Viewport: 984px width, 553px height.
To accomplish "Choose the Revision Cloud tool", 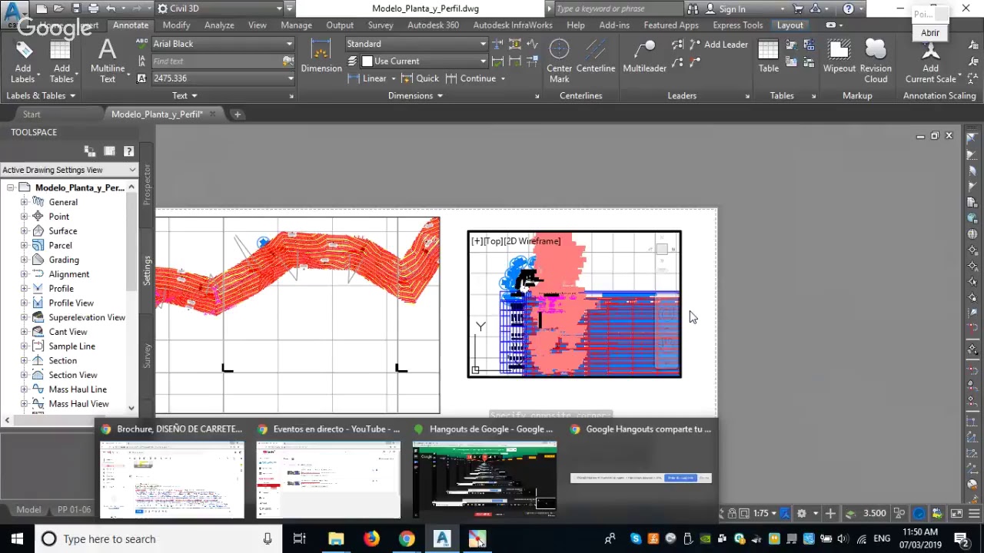I will 876,61.
